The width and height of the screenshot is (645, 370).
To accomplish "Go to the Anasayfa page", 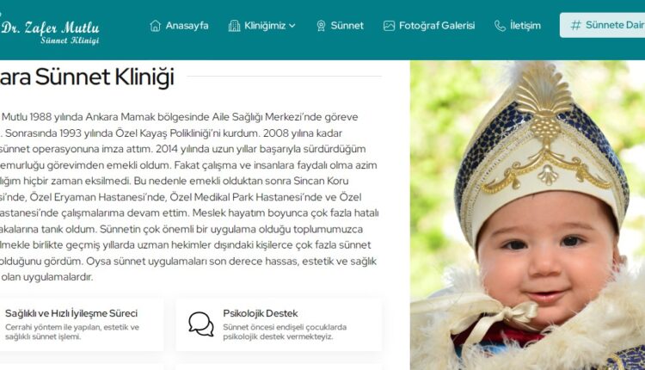I will (x=179, y=26).
